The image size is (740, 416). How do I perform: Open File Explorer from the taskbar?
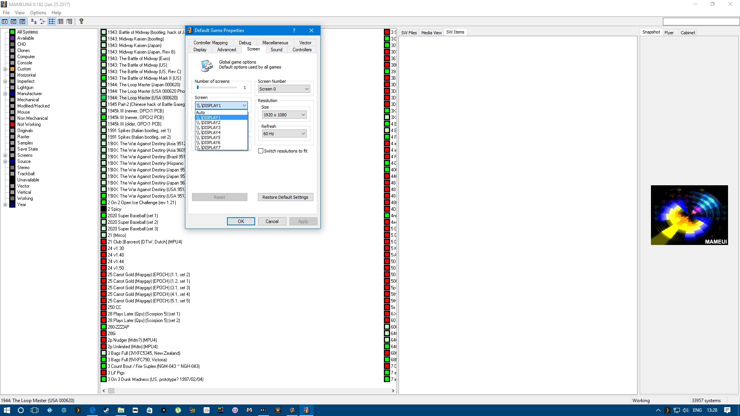121,410
